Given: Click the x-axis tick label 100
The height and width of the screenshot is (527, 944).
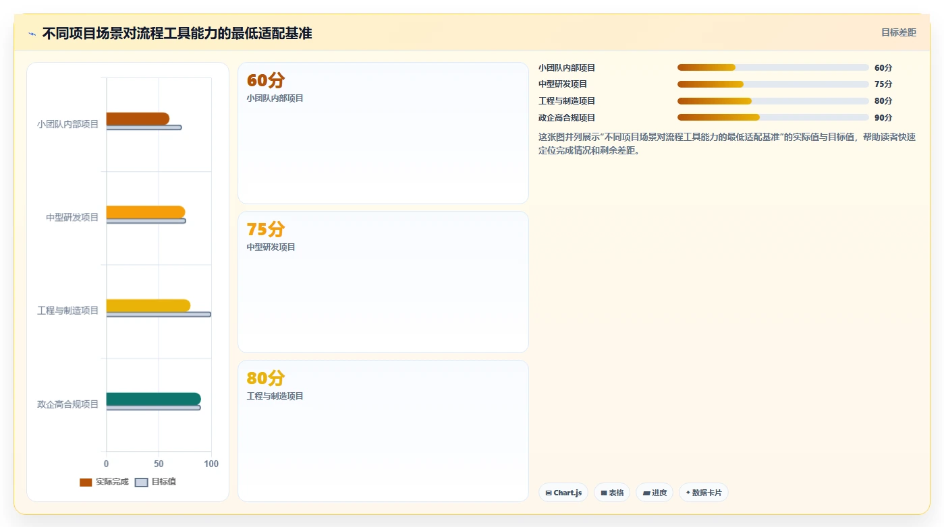Looking at the screenshot, I should 211,464.
